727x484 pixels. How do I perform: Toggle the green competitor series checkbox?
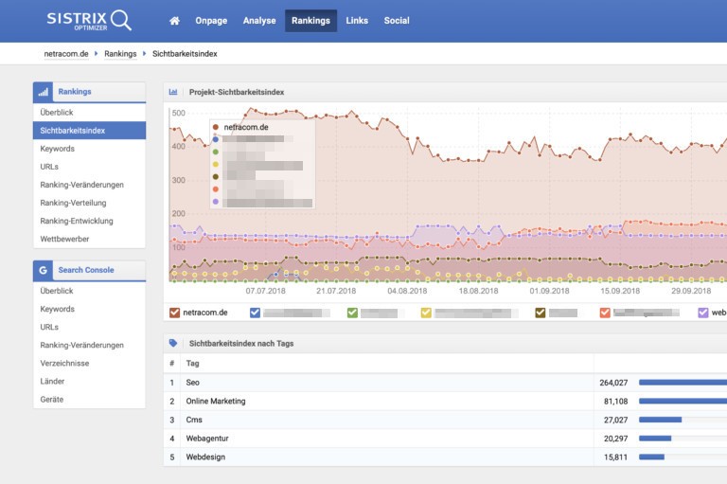click(352, 313)
